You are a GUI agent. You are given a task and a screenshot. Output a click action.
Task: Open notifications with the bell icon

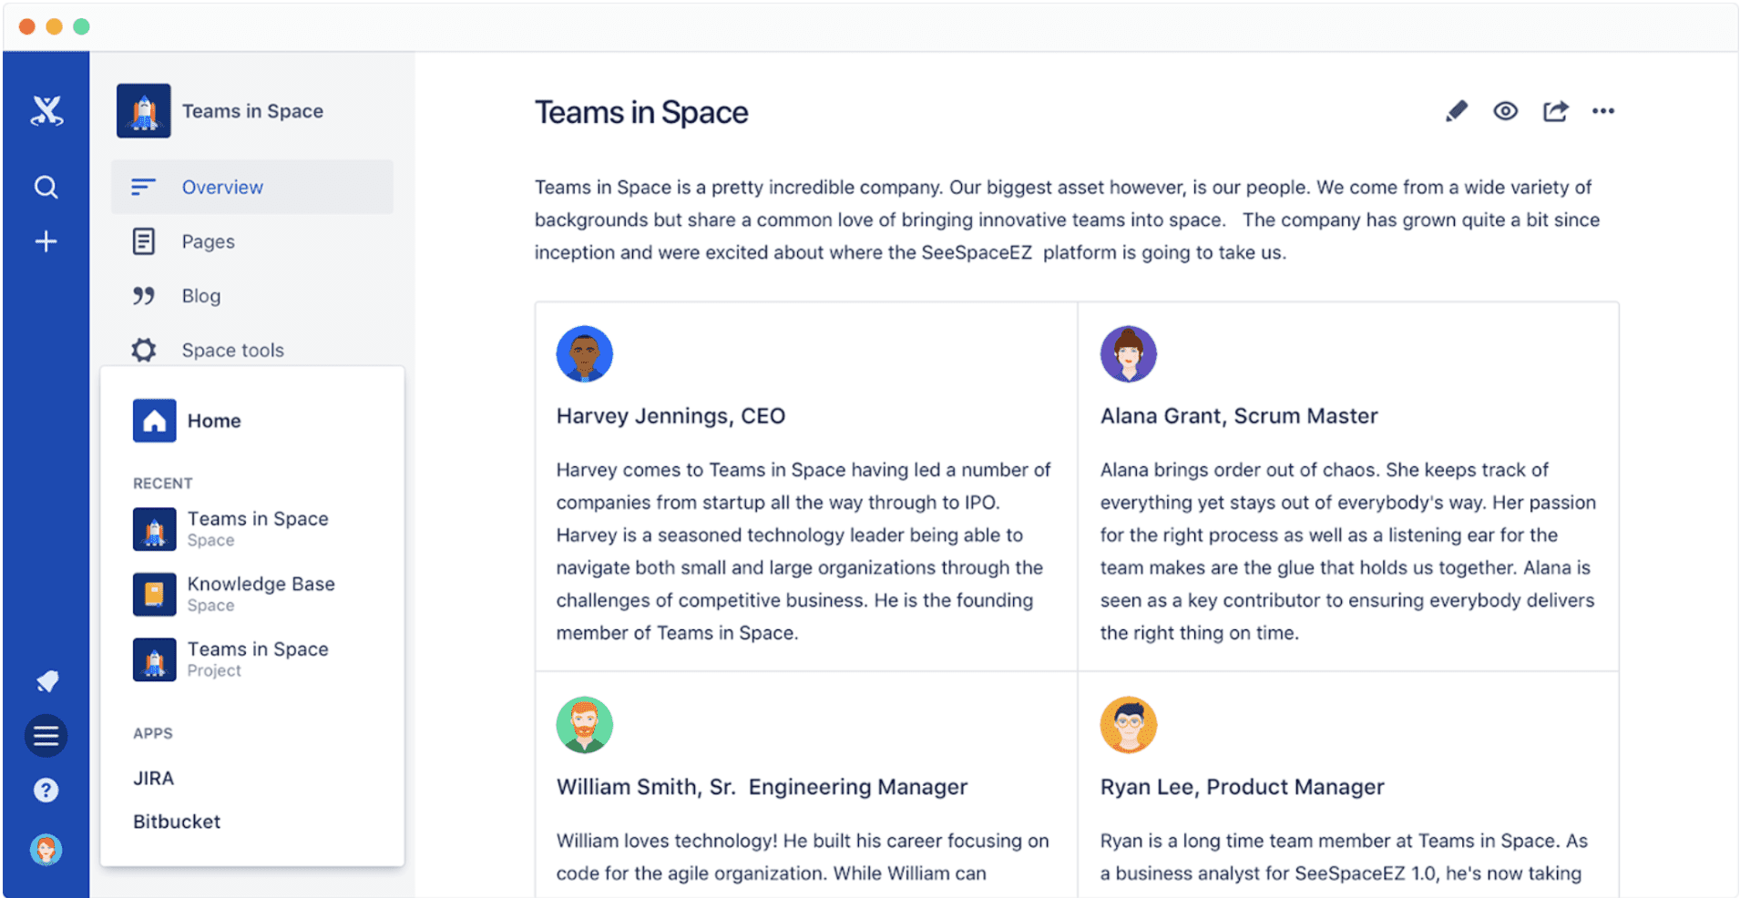click(46, 680)
